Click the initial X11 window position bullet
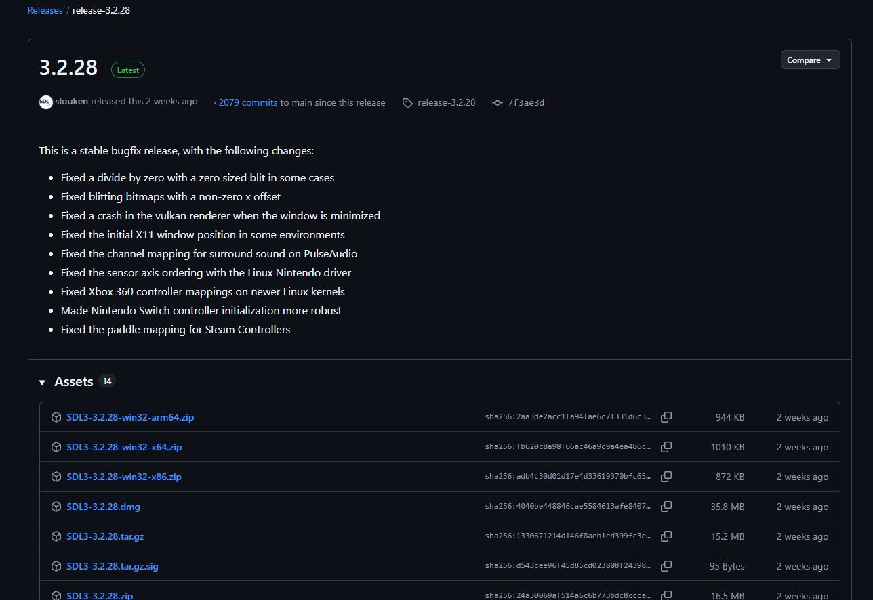This screenshot has height=600, width=873. coord(203,234)
